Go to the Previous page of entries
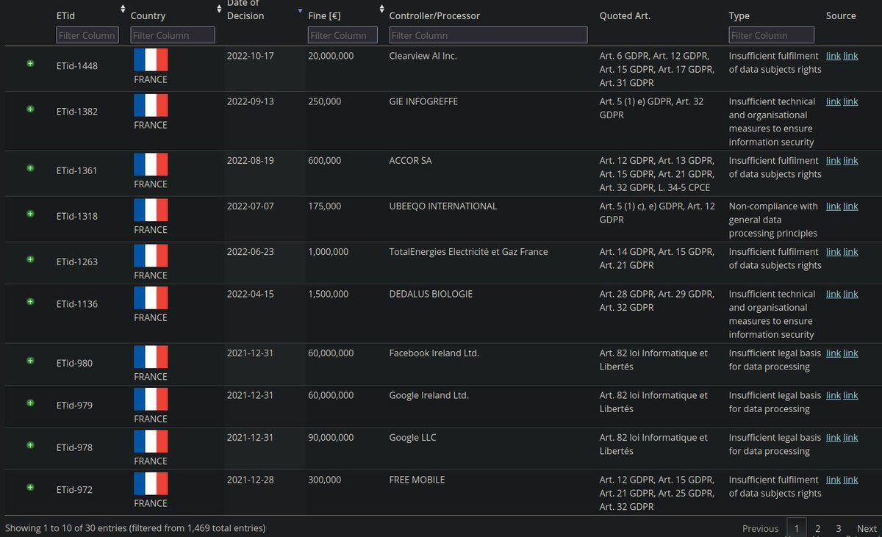Viewport: 882px width, 537px height. (760, 528)
